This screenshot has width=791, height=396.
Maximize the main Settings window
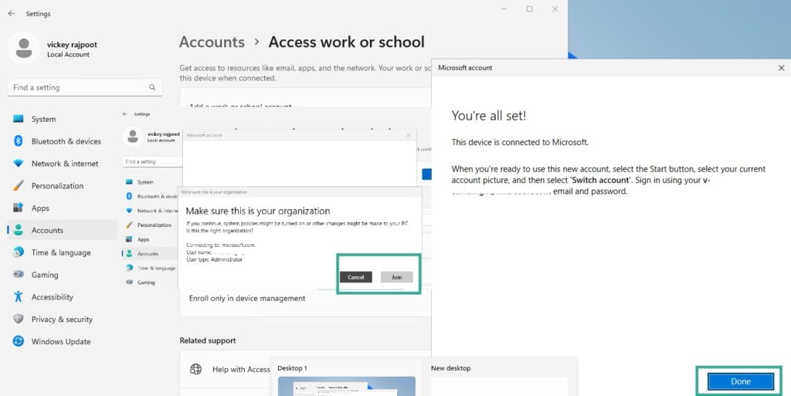pyautogui.click(x=529, y=9)
